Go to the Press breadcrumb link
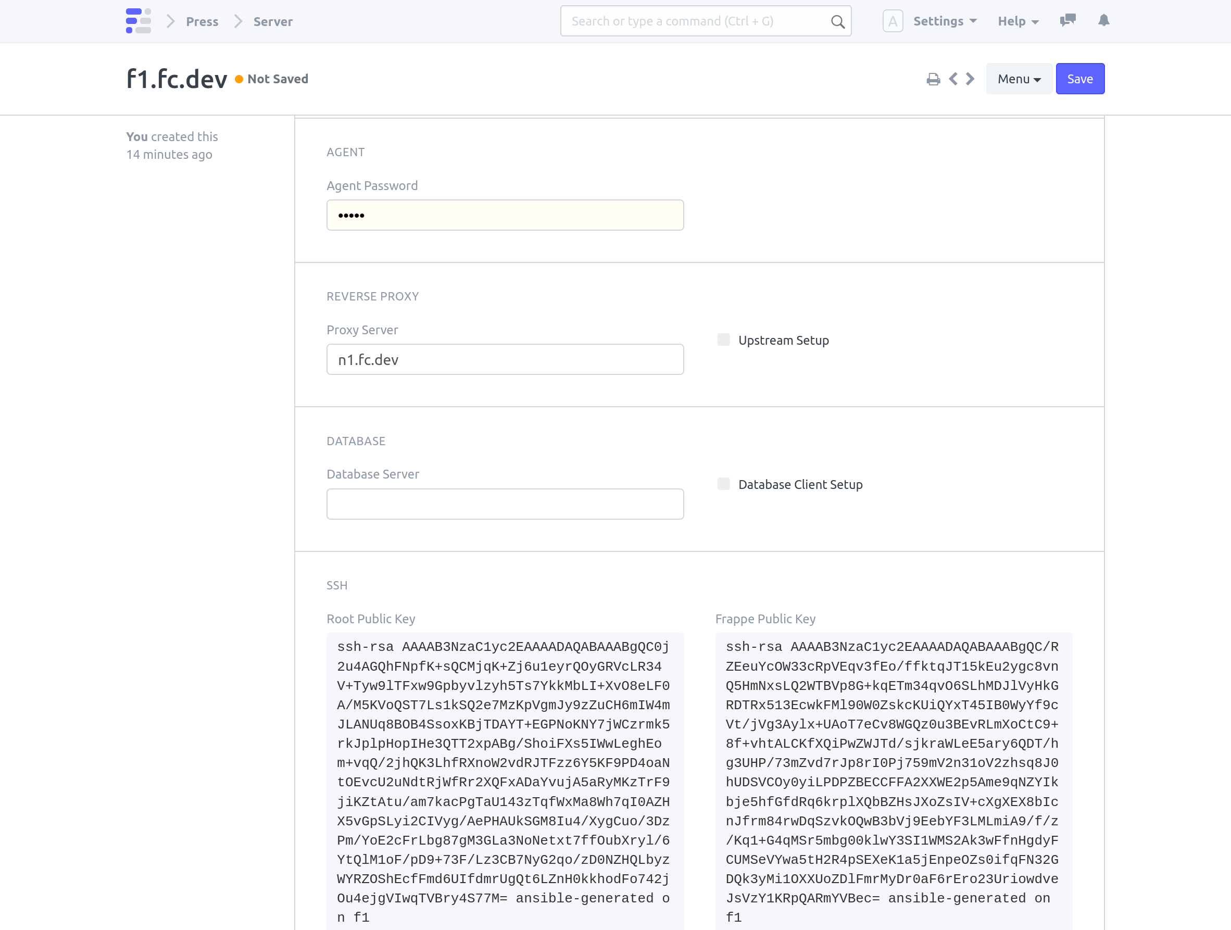Image resolution: width=1231 pixels, height=930 pixels. pyautogui.click(x=202, y=21)
